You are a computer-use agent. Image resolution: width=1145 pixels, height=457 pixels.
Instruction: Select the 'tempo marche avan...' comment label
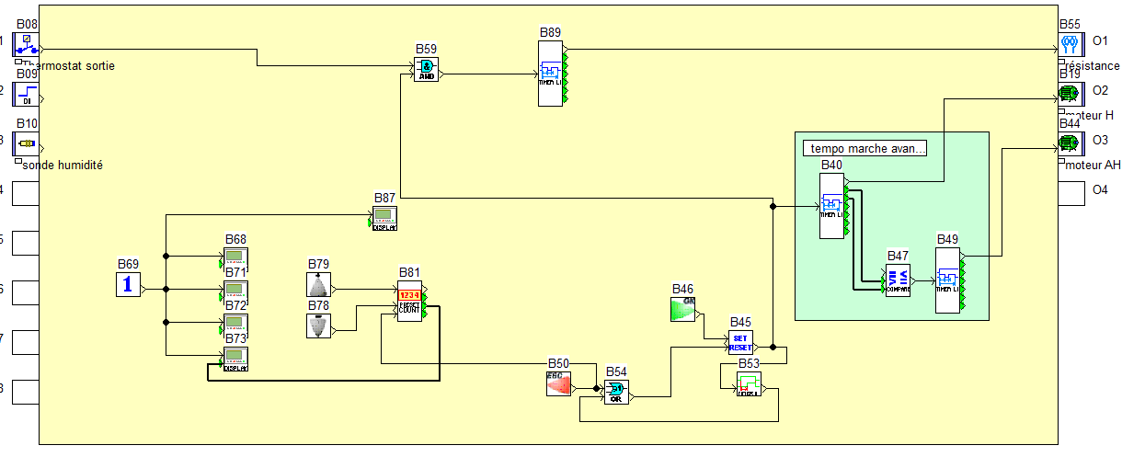864,148
